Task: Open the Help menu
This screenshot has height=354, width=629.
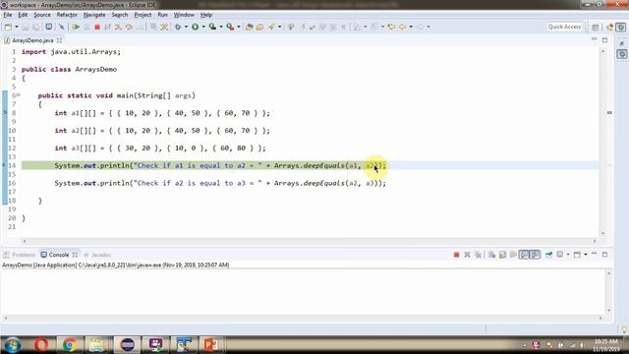Action: click(206, 15)
